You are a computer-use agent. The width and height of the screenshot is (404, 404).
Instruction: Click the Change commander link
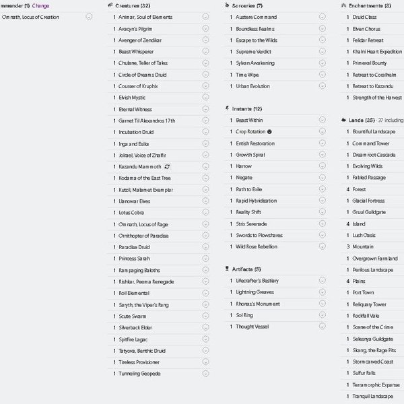40,5
